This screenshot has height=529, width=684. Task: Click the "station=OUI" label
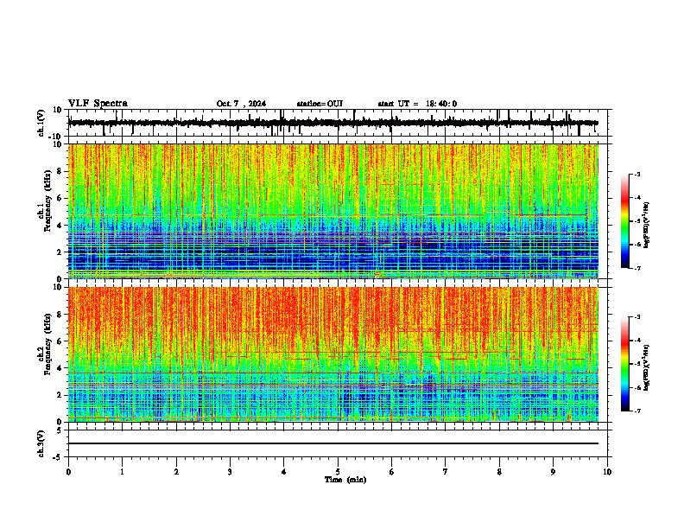click(x=320, y=104)
